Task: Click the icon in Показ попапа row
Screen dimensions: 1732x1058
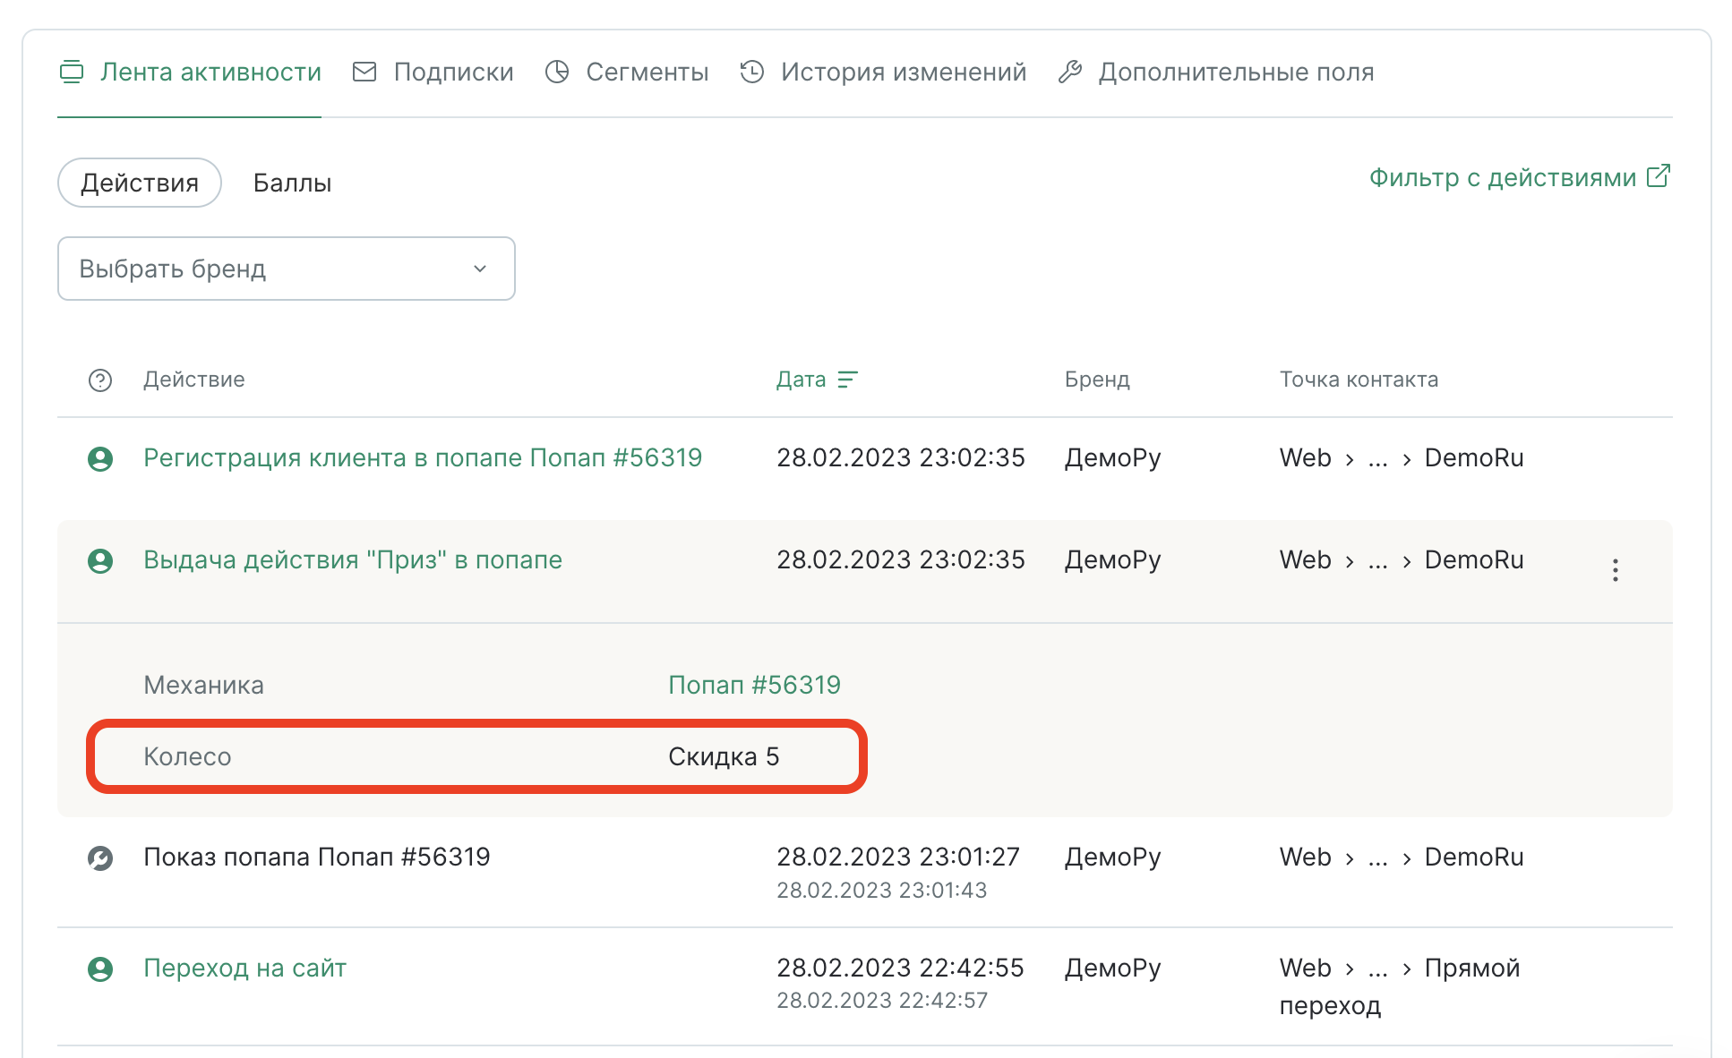Action: tap(100, 858)
